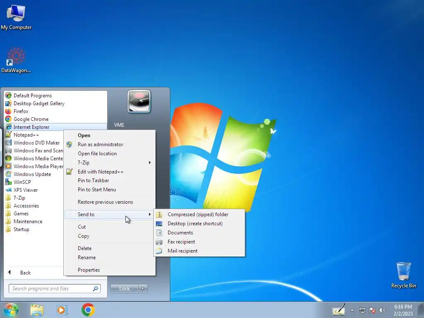
Task: Send to Fax recipient
Action: (x=199, y=241)
